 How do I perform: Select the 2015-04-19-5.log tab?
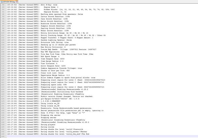coord(9,2)
